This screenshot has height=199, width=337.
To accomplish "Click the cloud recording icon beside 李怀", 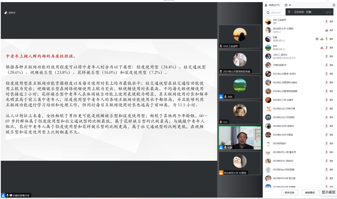I will click(322, 48).
